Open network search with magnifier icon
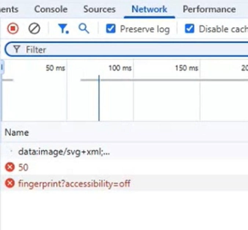 84,29
